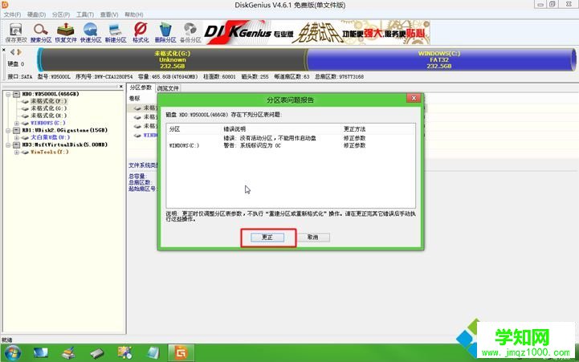
Task: Go to next disk with right arrow
Action: pos(19,52)
